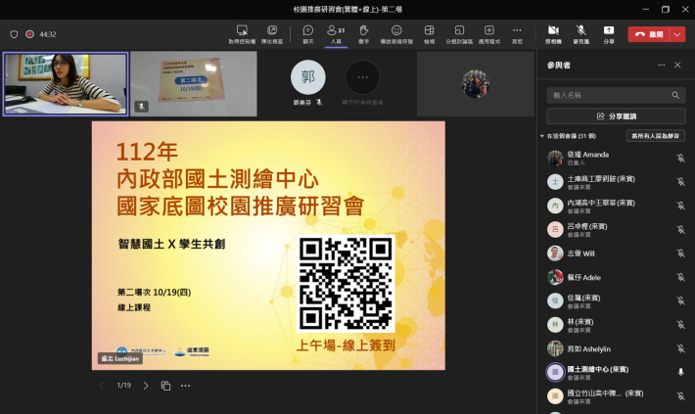The image size is (695, 414).
Task: Click mic icon next to 林(來賓)
Action: (x=680, y=325)
